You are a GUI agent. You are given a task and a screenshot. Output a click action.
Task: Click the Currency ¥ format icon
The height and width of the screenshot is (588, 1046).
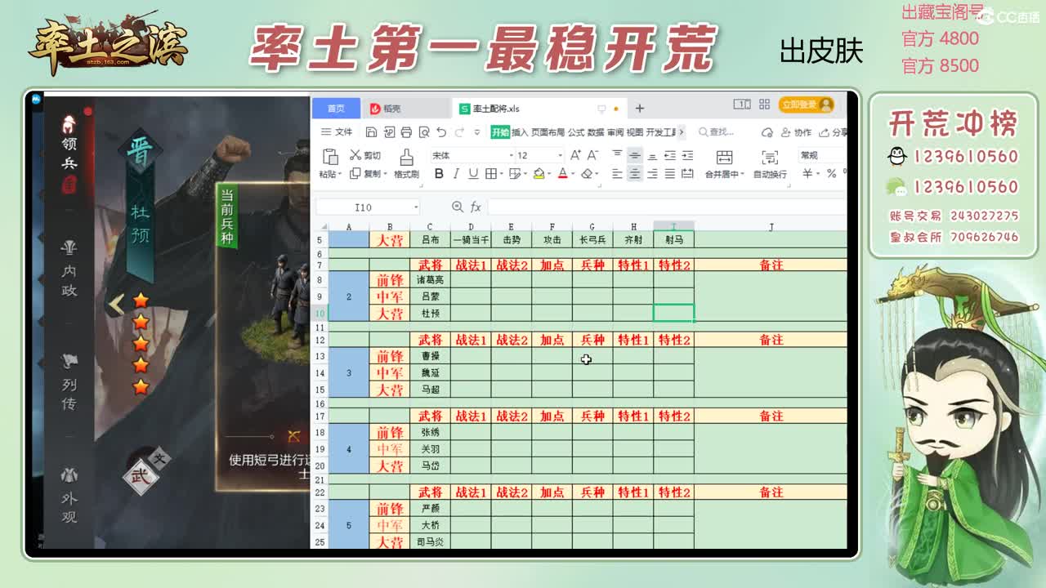pyautogui.click(x=807, y=173)
